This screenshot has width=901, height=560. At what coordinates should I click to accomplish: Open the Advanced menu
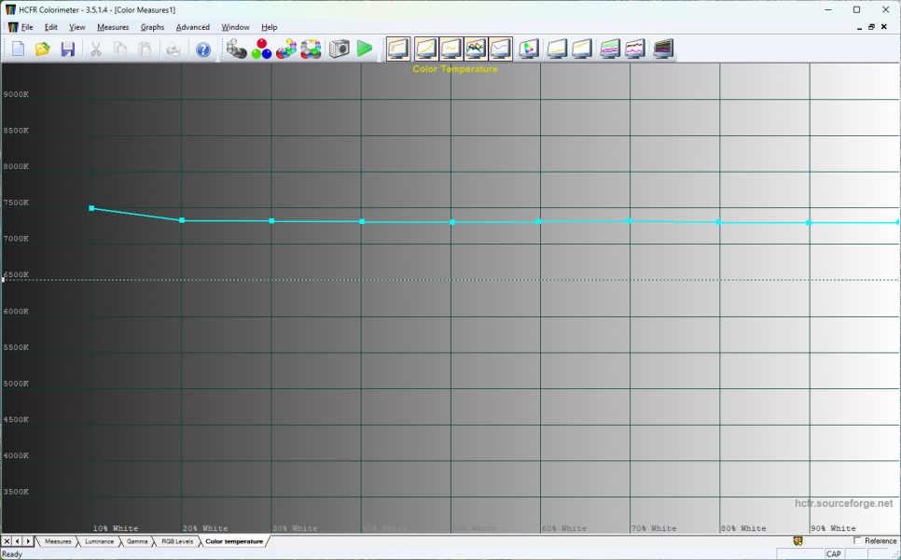193,27
